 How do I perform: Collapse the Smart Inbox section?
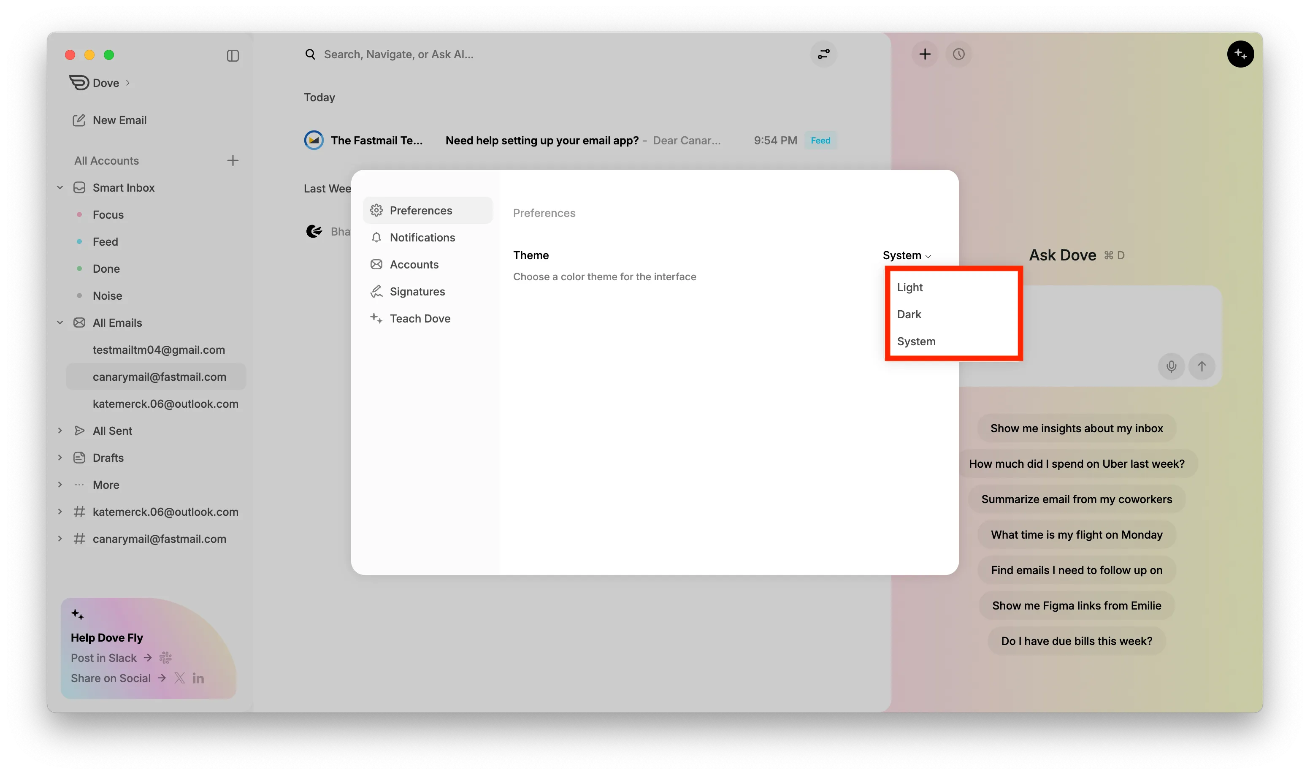60,187
